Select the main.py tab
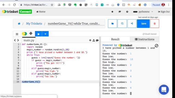 tap(29, 40)
